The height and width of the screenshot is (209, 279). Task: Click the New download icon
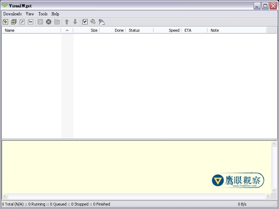tap(5, 22)
